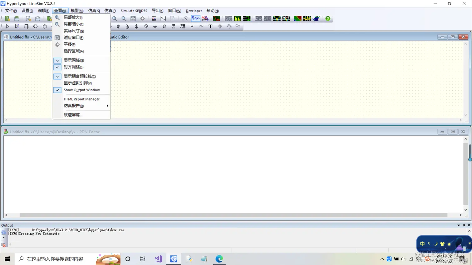The width and height of the screenshot is (472, 265).
Task: Click the clear output red X icon
Action: click(x=3, y=245)
